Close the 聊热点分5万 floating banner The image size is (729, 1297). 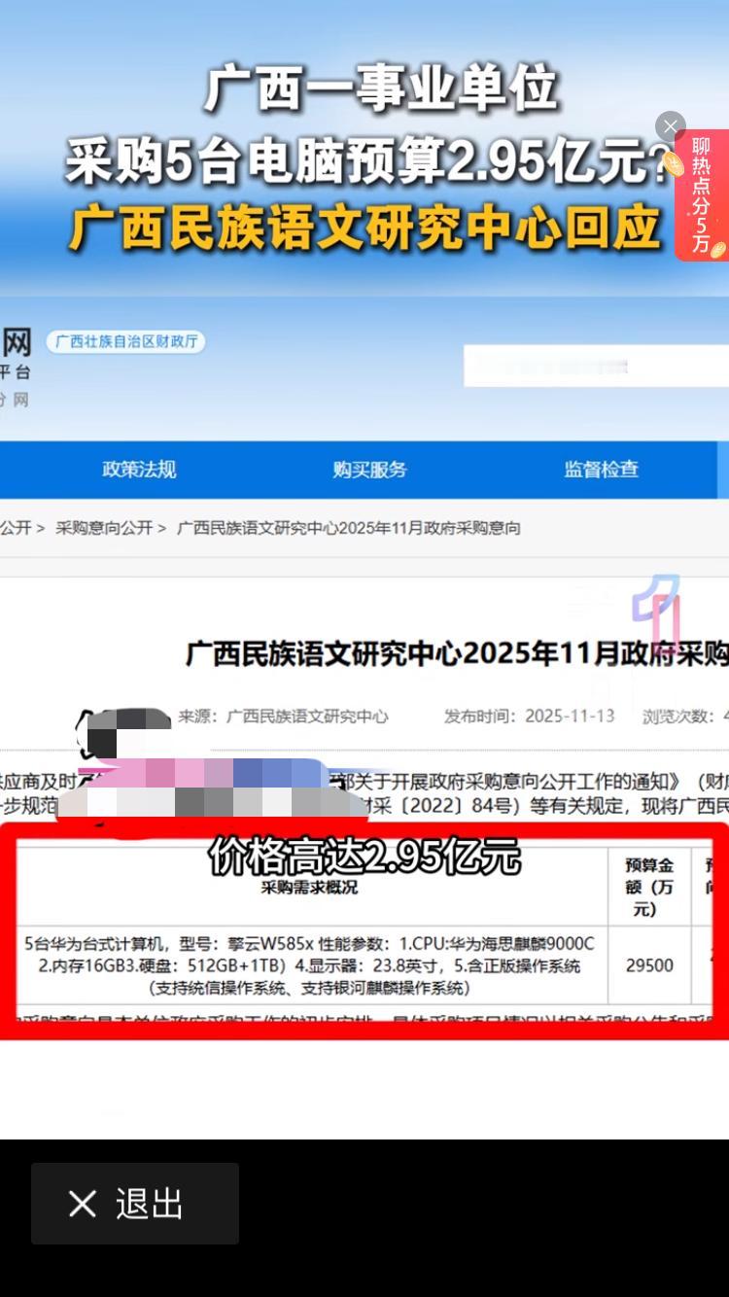670,126
